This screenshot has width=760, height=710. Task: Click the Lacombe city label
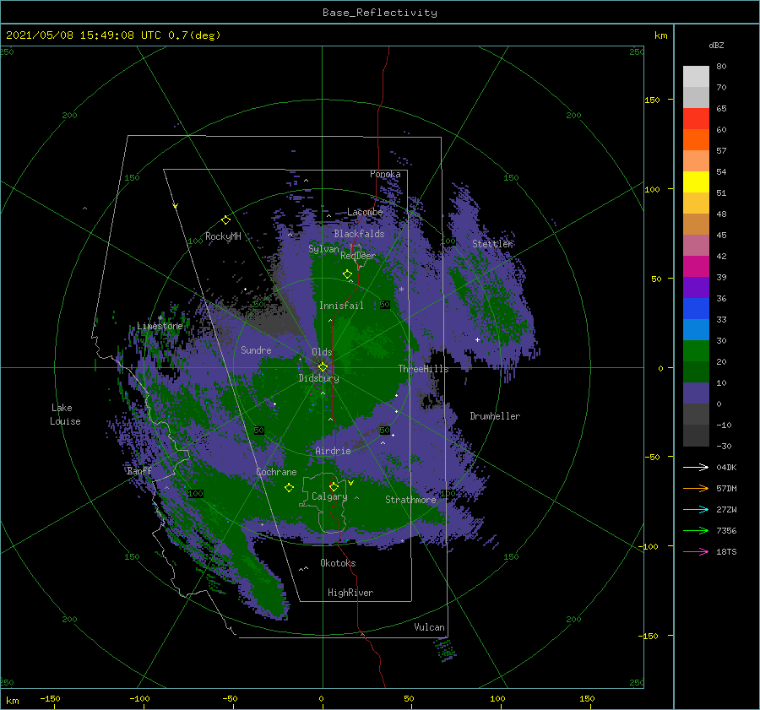pos(365,212)
